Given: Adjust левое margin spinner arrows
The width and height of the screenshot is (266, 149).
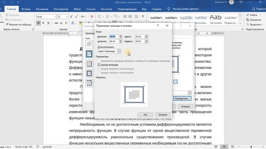Looking at the screenshot, I should click(146, 36).
